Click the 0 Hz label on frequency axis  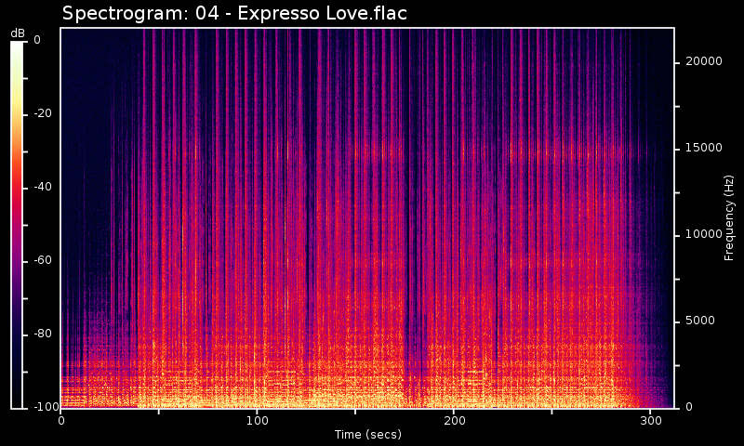pos(688,407)
